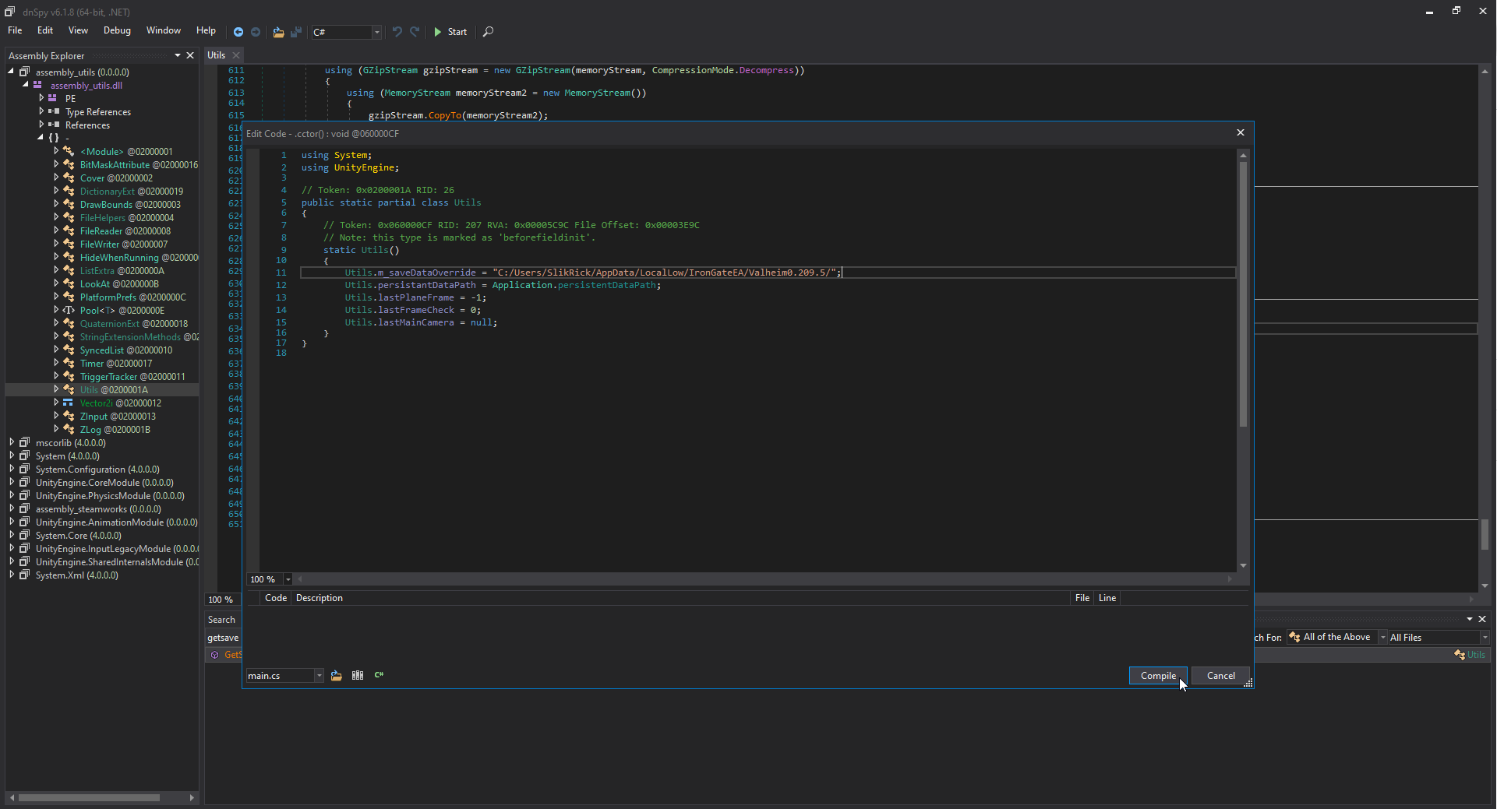The height and width of the screenshot is (809, 1497).
Task: Click the Search magnifier icon in toolbar
Action: pyautogui.click(x=488, y=32)
